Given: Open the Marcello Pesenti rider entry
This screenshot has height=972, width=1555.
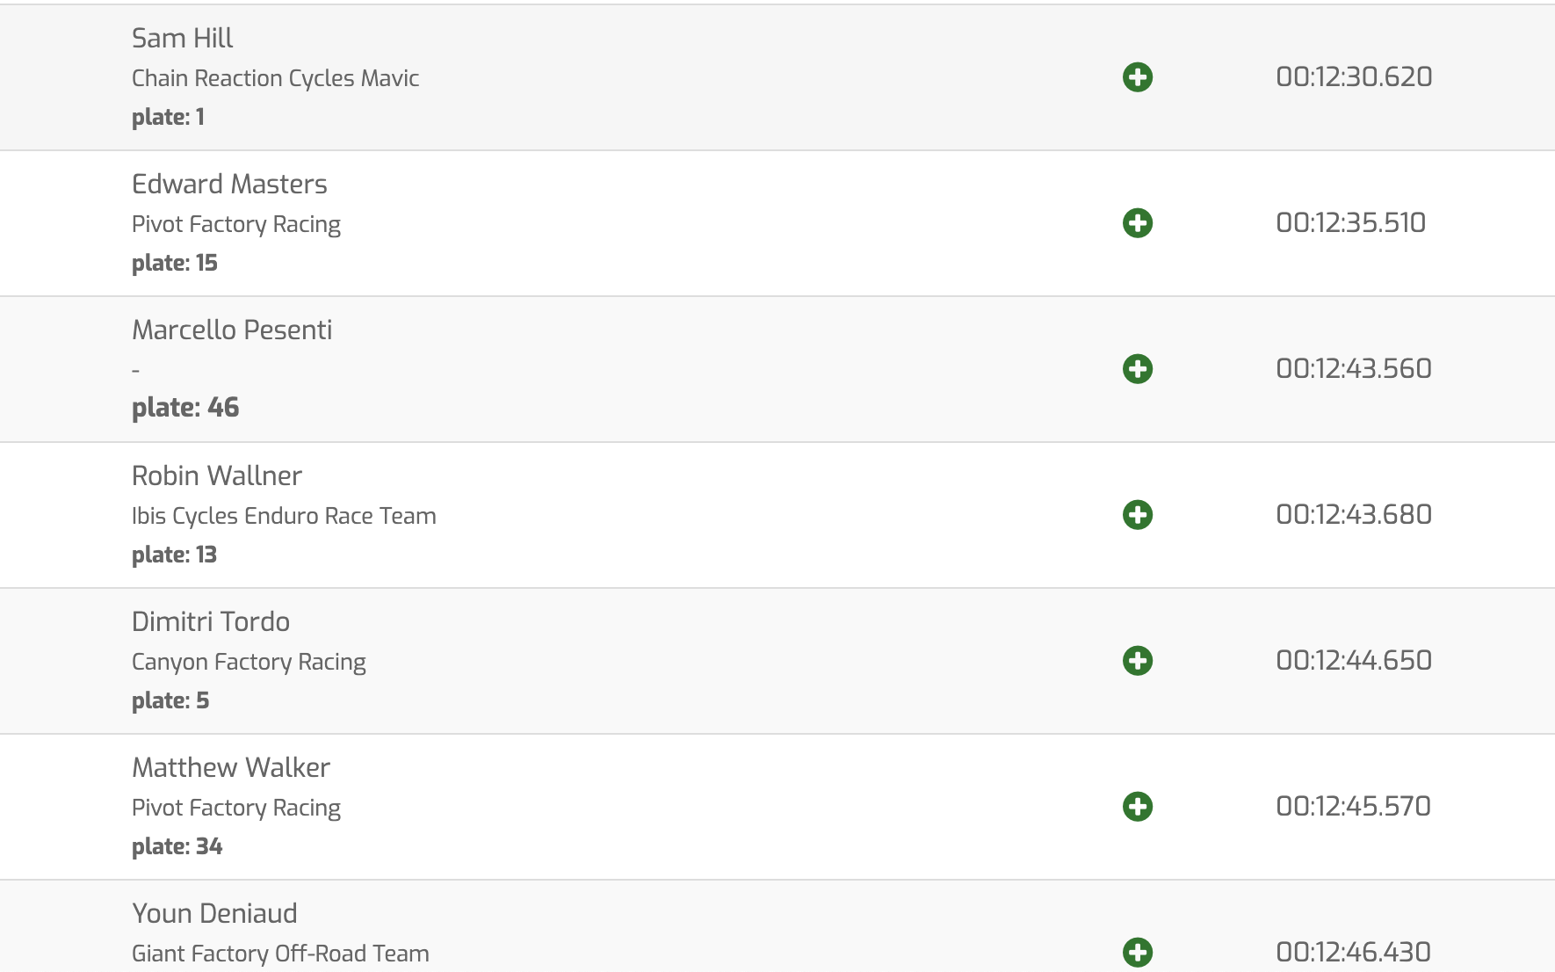Looking at the screenshot, I should [232, 330].
